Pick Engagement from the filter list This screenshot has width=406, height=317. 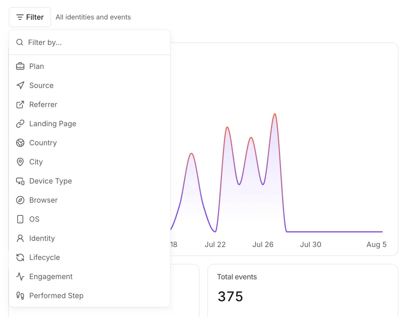[90, 277]
